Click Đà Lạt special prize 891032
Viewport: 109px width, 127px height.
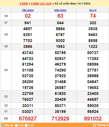[x=93, y=119]
